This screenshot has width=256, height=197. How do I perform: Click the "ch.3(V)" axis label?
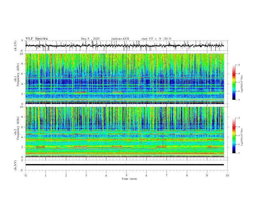tap(16, 165)
